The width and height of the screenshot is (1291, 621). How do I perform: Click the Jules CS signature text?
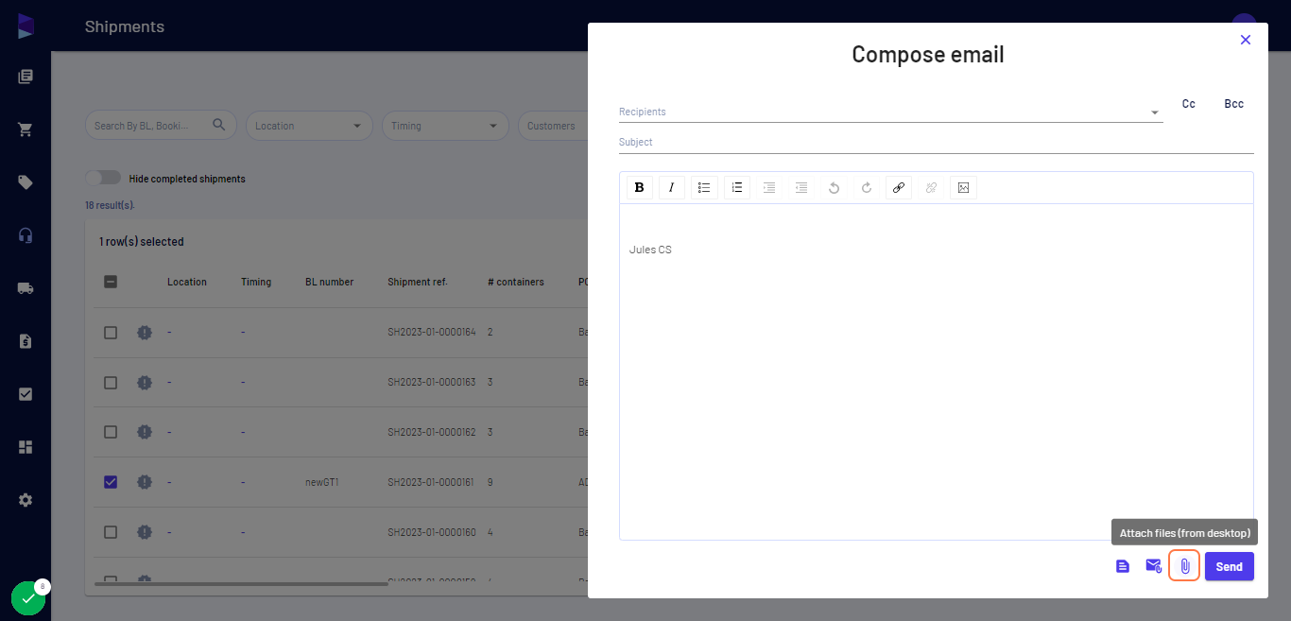(x=650, y=250)
